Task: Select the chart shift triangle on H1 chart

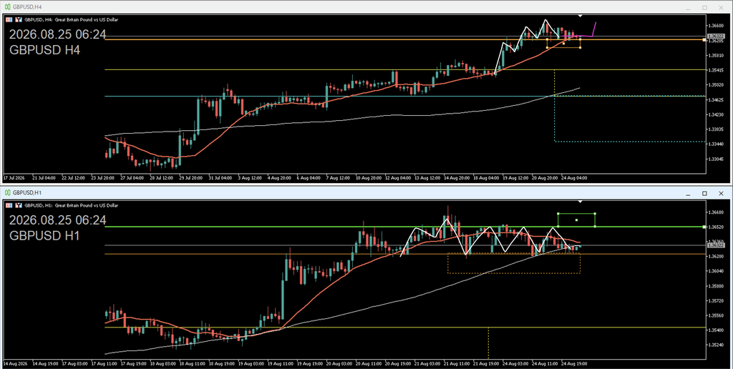Action: tap(580, 202)
